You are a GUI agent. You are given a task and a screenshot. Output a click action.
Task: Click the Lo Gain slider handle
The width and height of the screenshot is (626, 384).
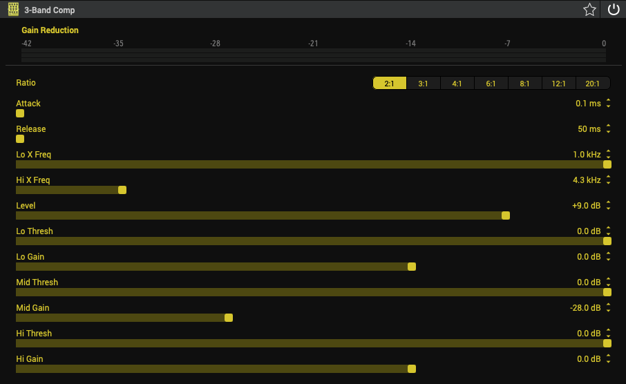click(412, 267)
